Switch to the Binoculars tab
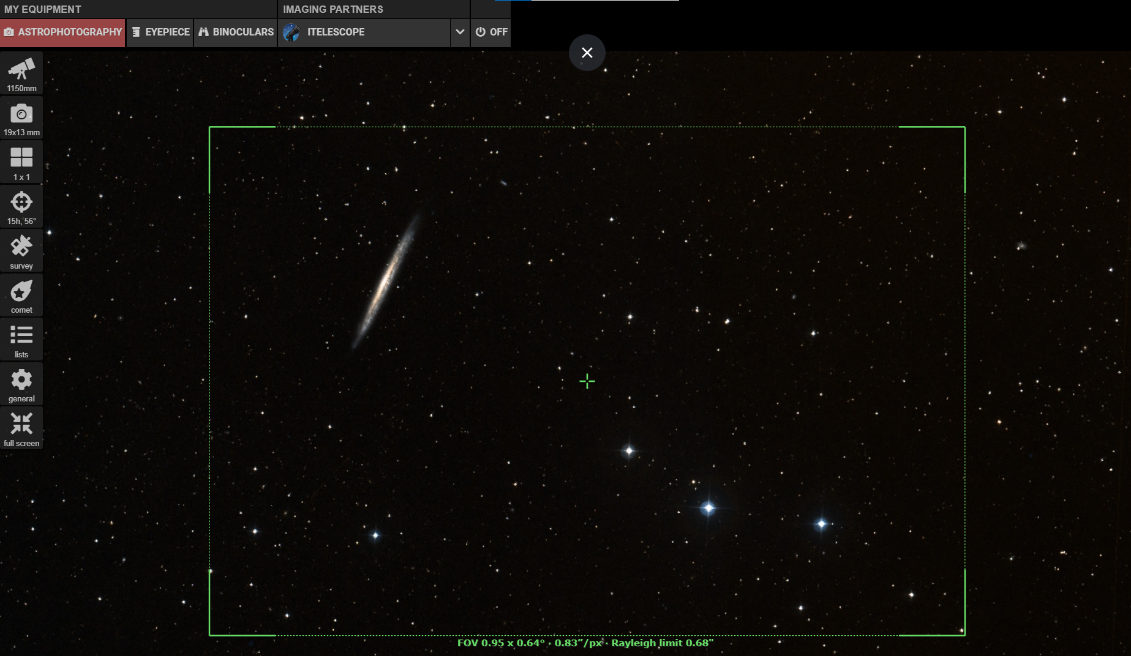This screenshot has height=656, width=1131. click(236, 32)
